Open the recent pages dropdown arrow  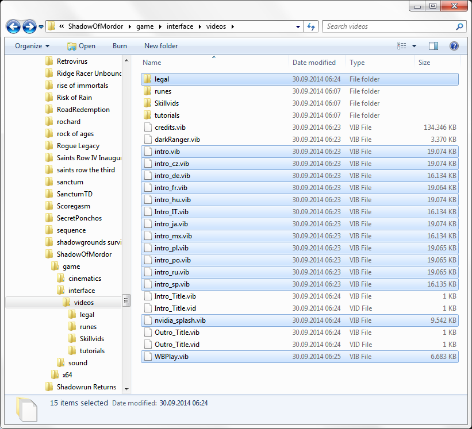point(41,27)
